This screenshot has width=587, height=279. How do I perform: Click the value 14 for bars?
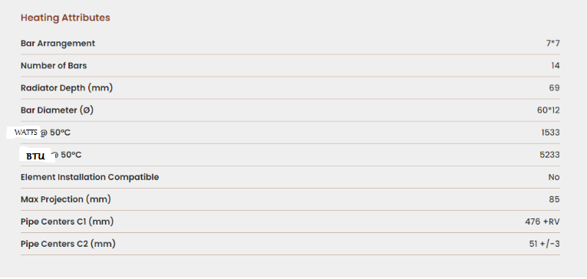pos(556,66)
